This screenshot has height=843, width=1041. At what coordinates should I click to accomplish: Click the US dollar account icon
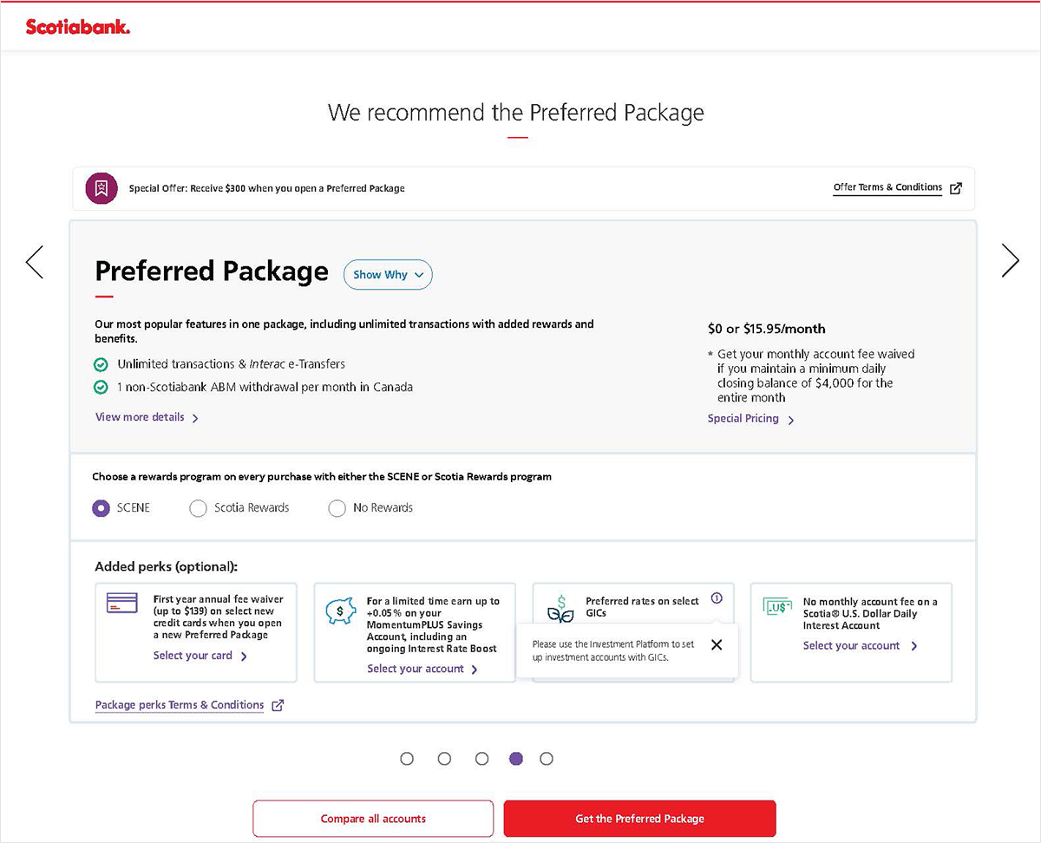pos(776,606)
